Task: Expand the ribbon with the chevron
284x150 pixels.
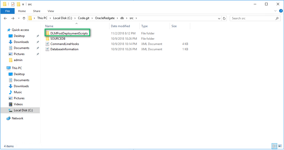Action: coord(275,11)
